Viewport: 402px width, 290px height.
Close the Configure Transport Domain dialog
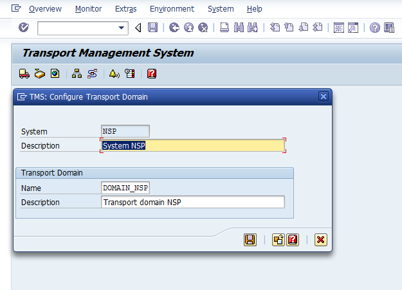pos(324,96)
